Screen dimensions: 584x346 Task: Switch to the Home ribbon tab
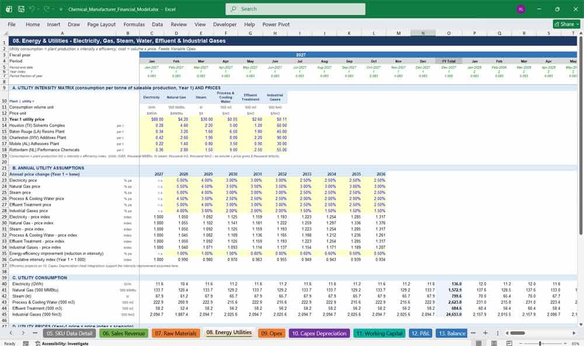(33, 24)
